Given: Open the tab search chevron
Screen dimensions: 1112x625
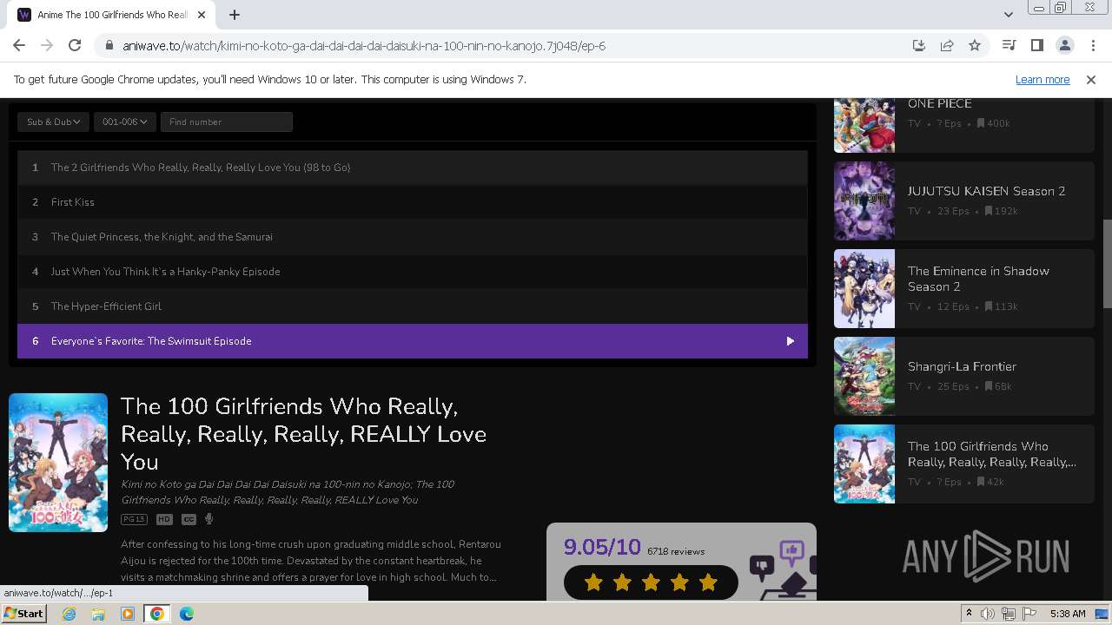Looking at the screenshot, I should [1008, 14].
